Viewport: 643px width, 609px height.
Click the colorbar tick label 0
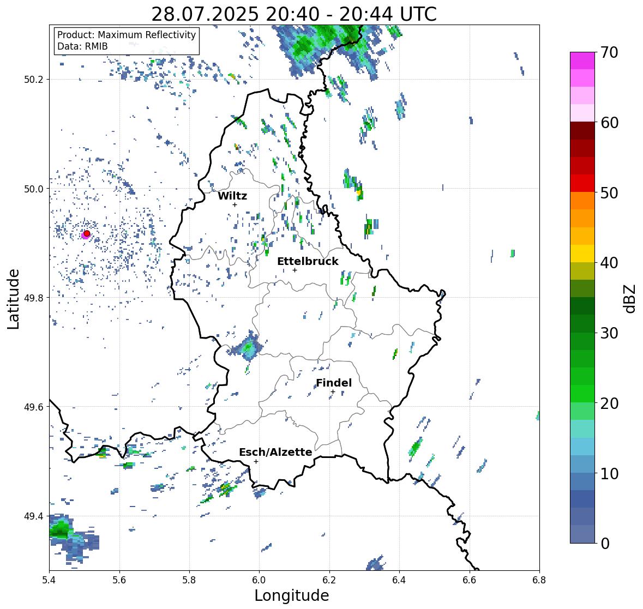pyautogui.click(x=605, y=544)
